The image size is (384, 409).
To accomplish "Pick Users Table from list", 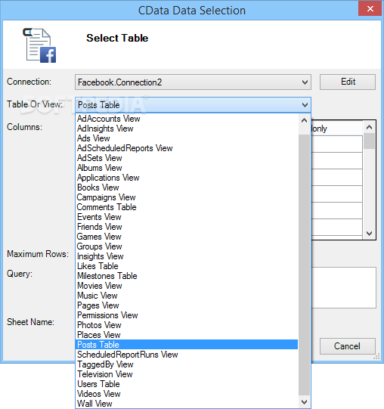I will pos(187,384).
